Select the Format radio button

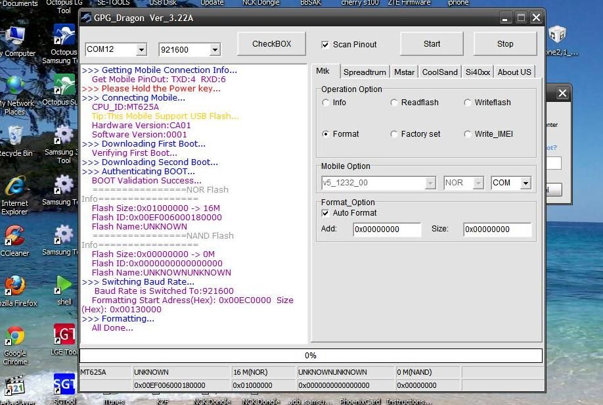pos(326,134)
